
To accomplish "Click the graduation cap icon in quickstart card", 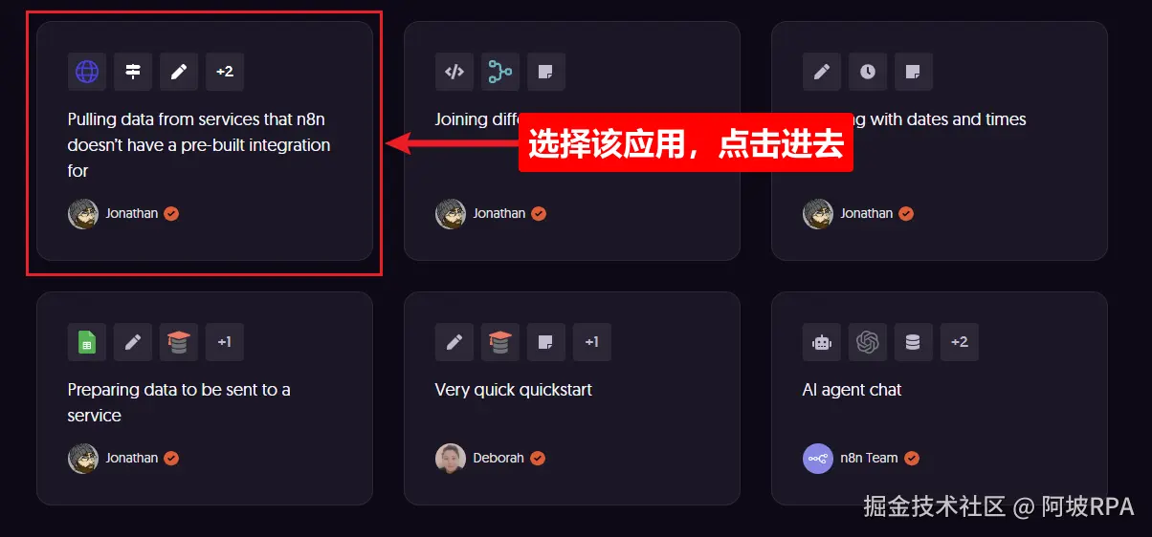I will [x=500, y=342].
